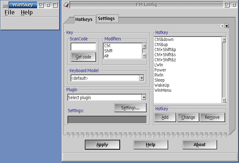Viewport: 239px width, 163px height.
Task: Click the Help button in PM Config
Action: 151,145
